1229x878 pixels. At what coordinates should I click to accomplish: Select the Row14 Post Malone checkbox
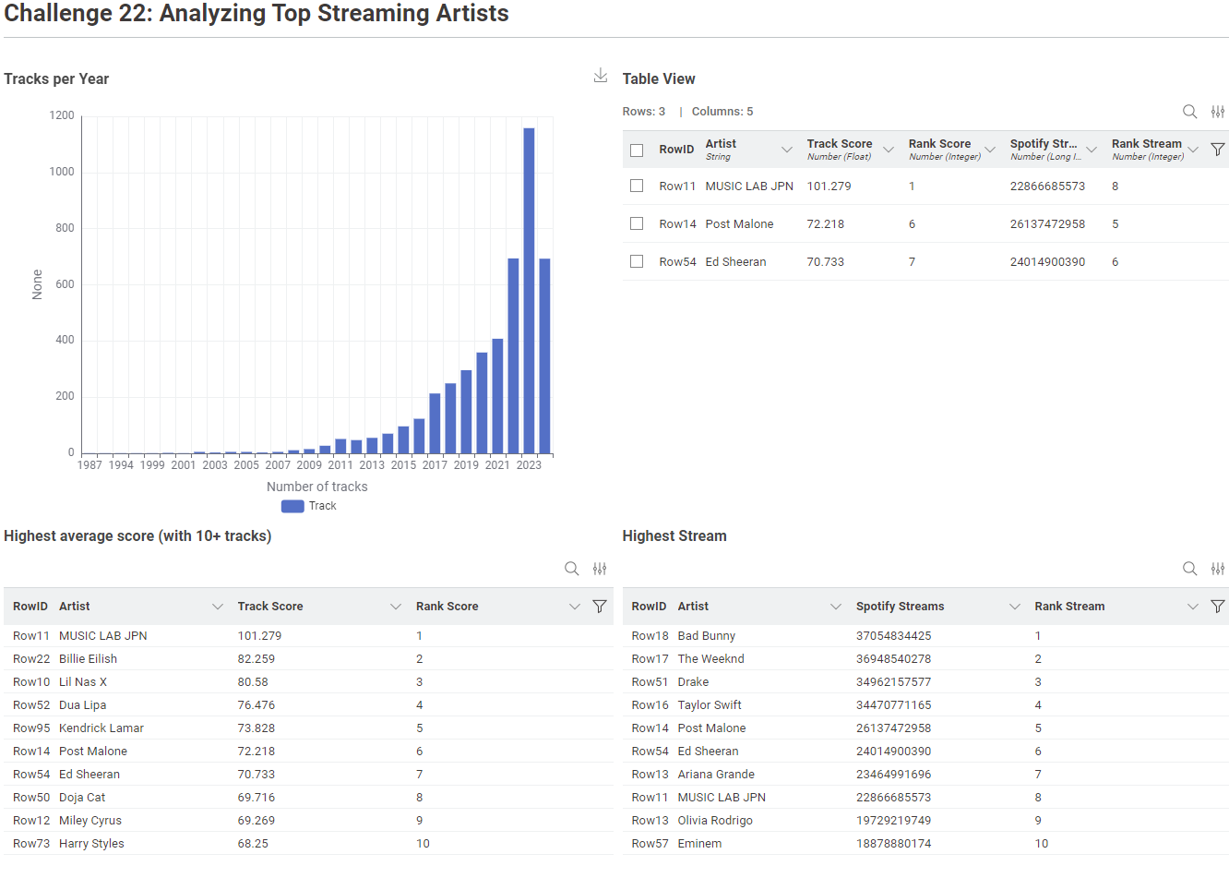(637, 223)
